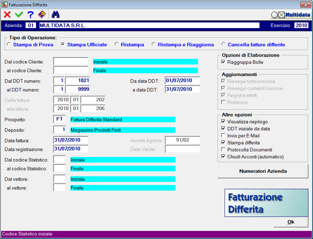Click the green checkmark confirm icon
The image size is (313, 239).
click(x=19, y=14)
